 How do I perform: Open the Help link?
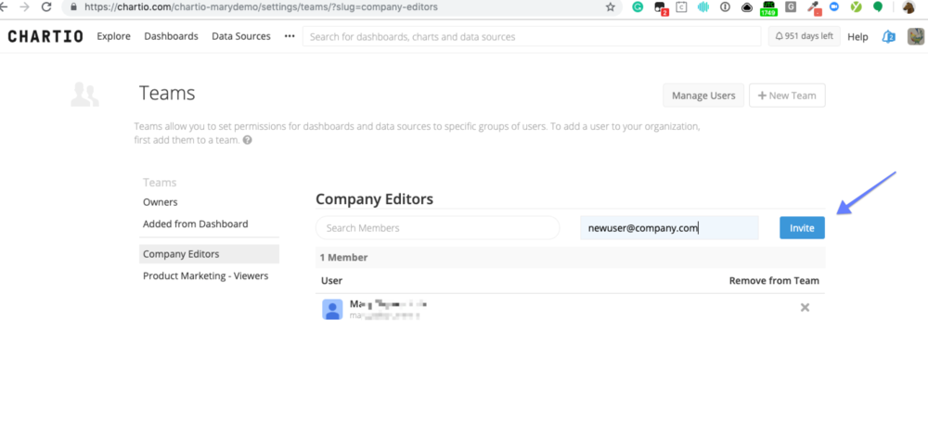pyautogui.click(x=857, y=37)
